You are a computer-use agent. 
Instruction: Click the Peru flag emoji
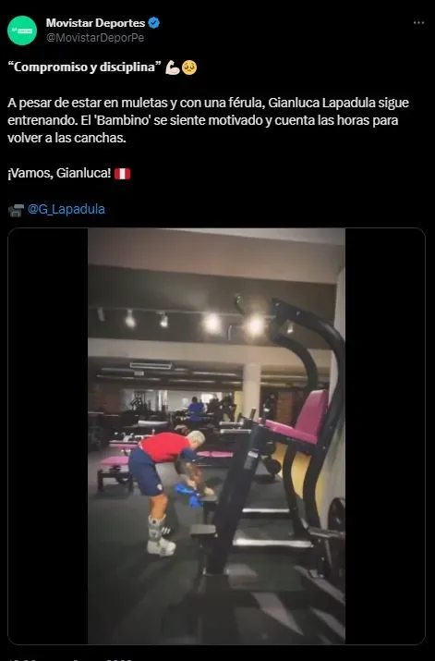123,174
